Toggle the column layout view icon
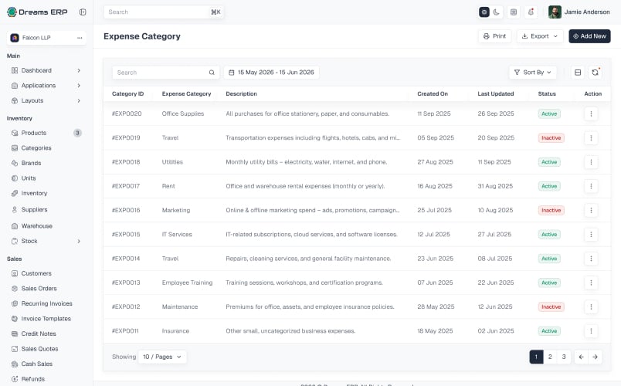The image size is (621, 386). click(x=578, y=73)
